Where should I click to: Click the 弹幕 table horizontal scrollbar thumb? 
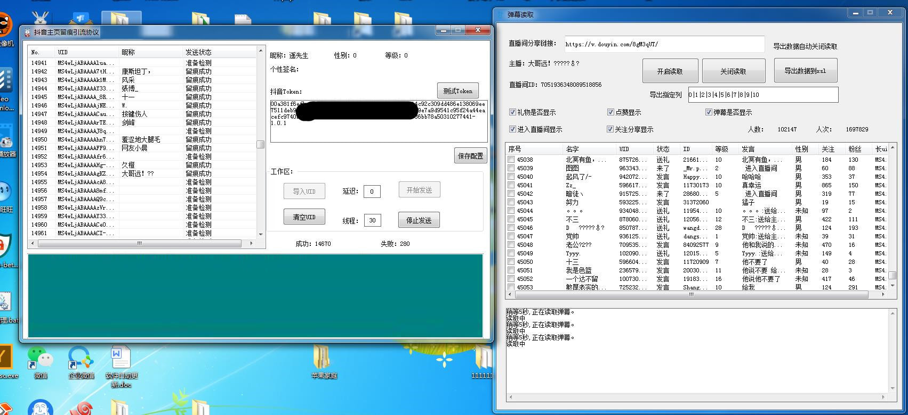[x=691, y=294]
